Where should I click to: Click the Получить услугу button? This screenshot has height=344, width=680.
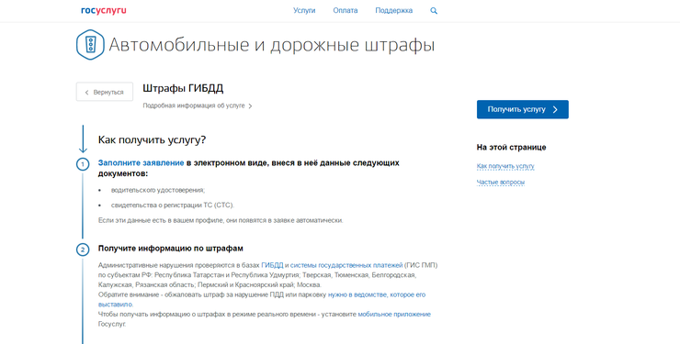[x=523, y=109]
